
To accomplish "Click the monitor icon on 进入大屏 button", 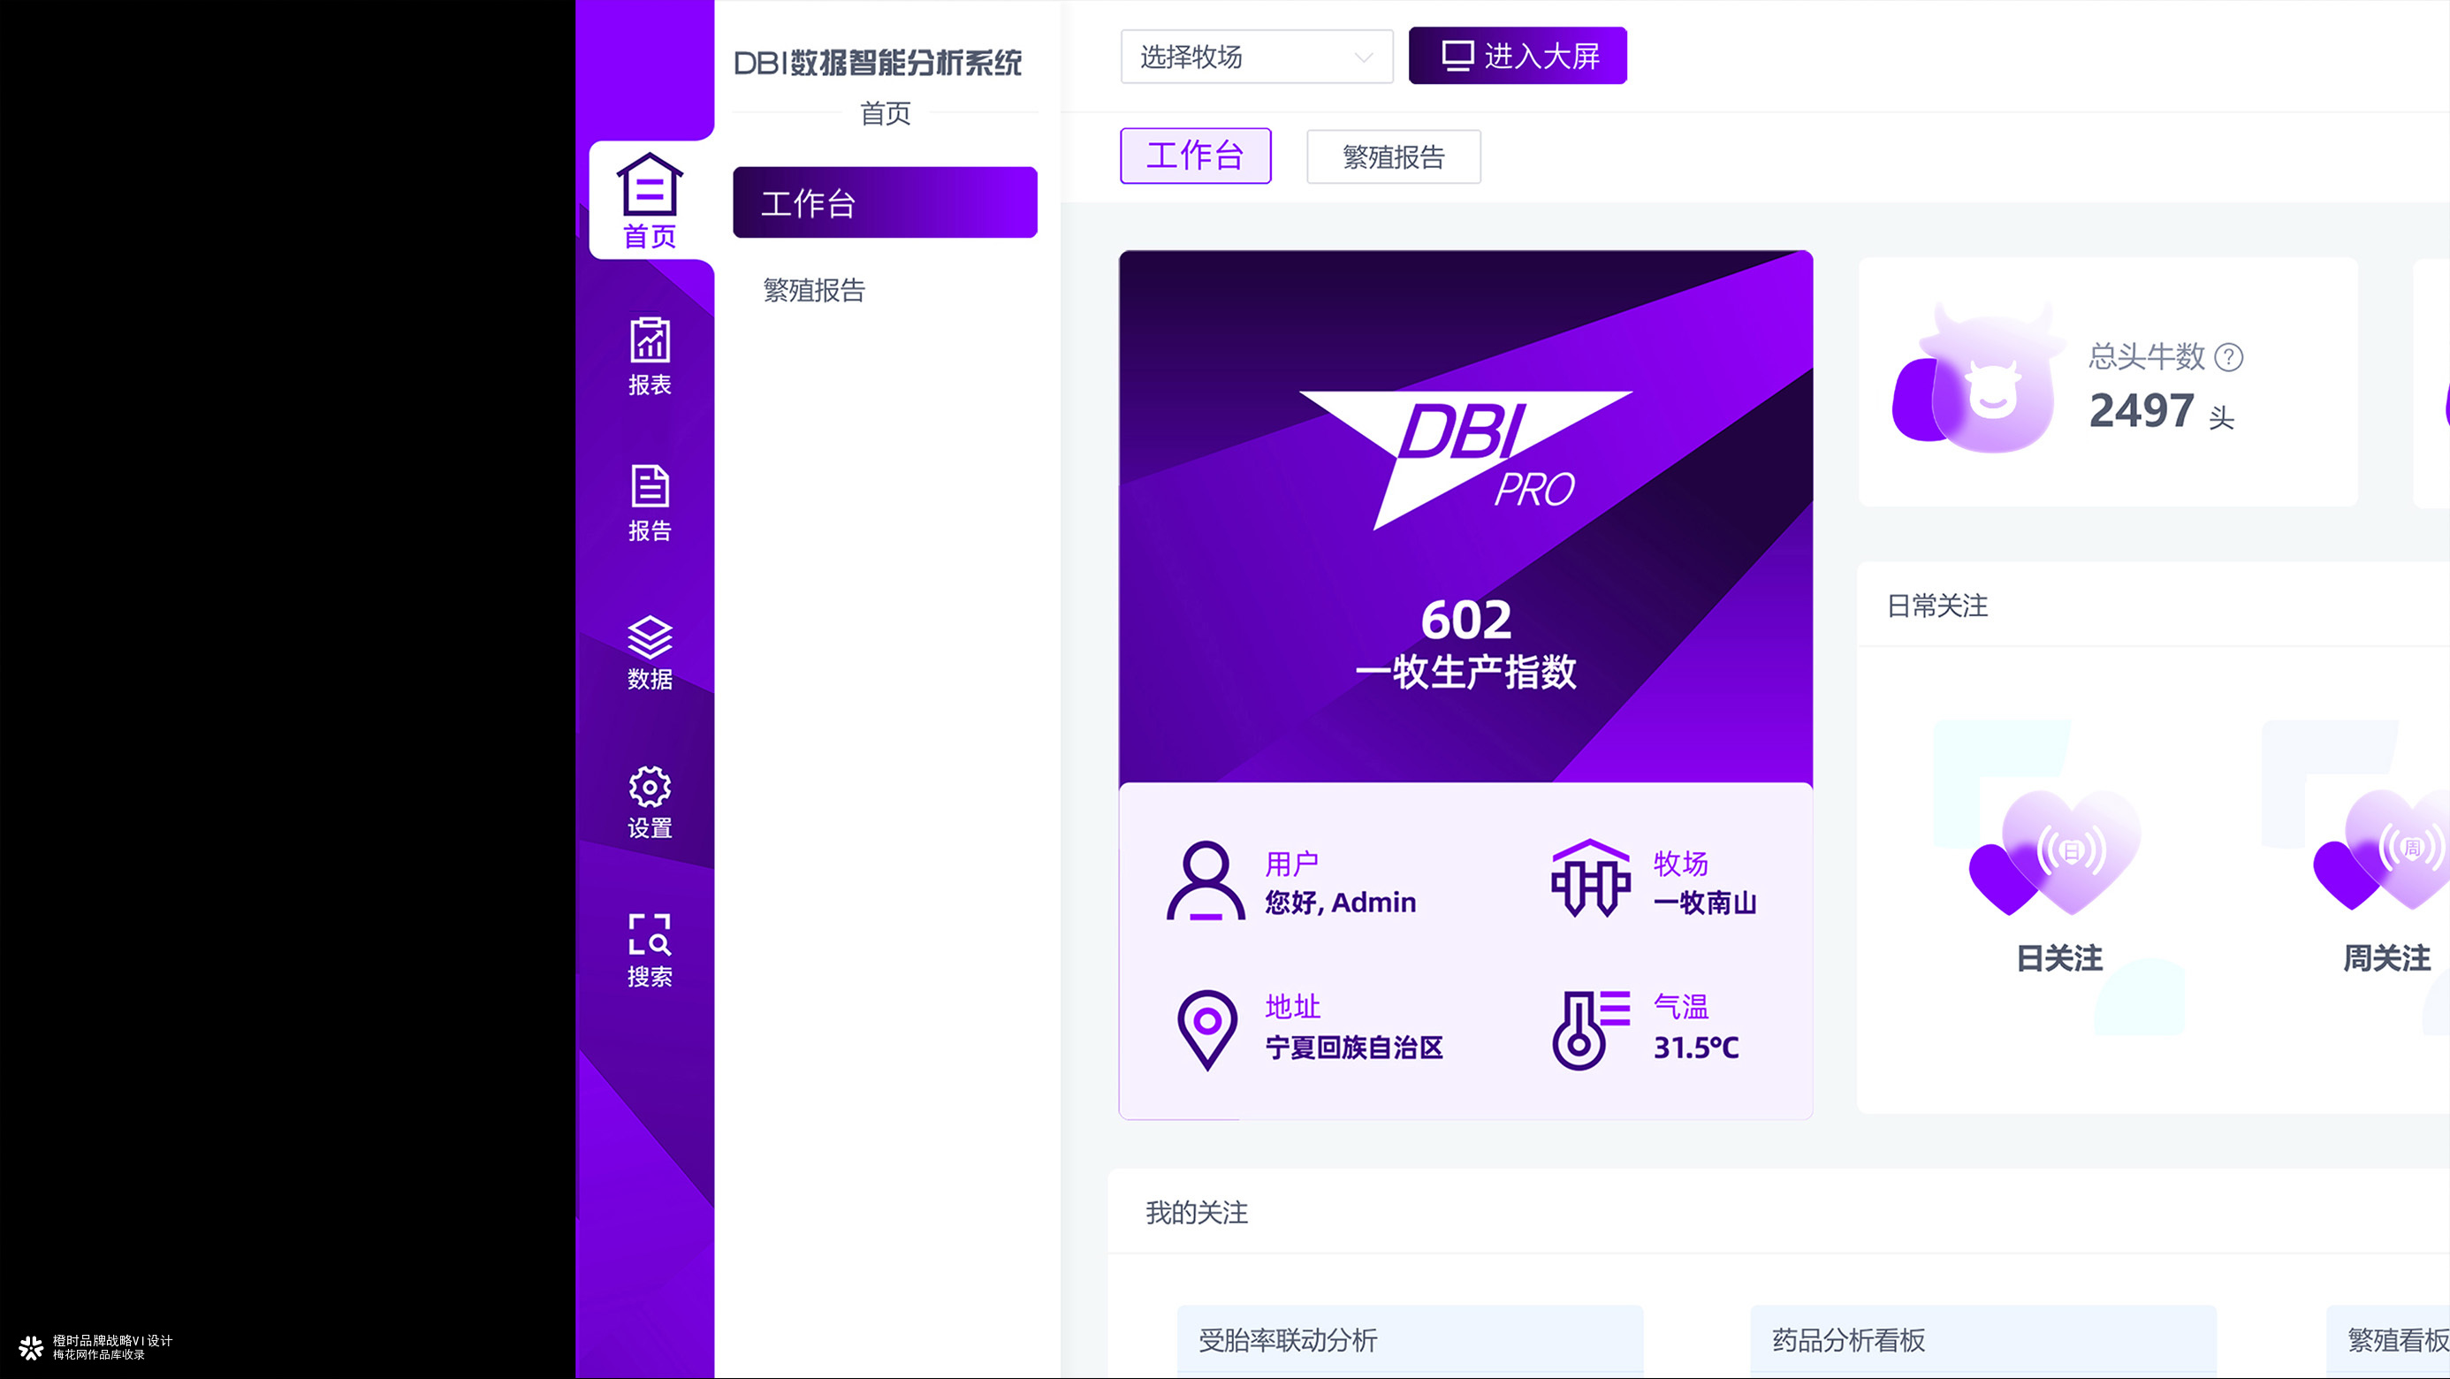I will coord(1455,56).
